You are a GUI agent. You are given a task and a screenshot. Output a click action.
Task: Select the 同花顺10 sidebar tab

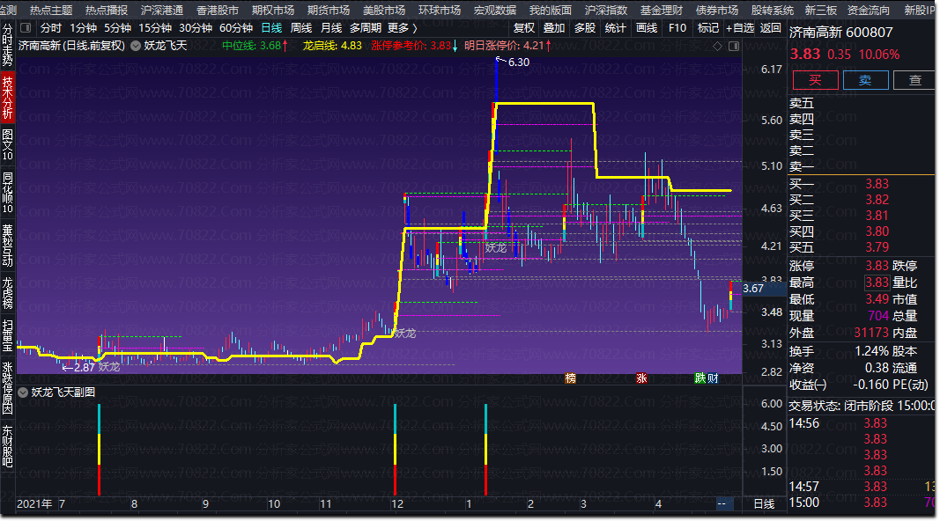coord(7,193)
